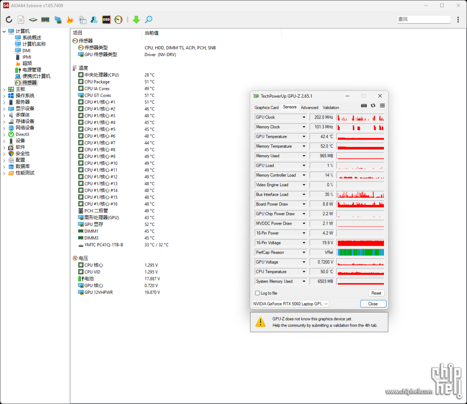Enable the Log to file checkbox

(258, 293)
